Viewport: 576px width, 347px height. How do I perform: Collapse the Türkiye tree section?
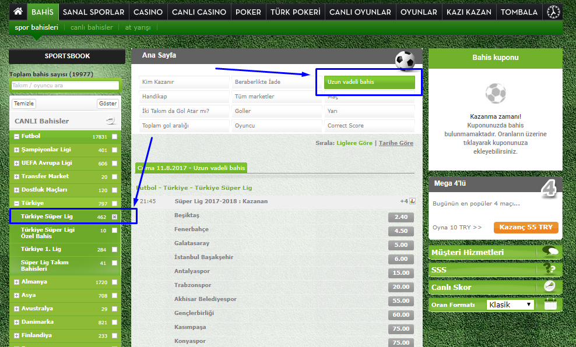pyautogui.click(x=16, y=203)
